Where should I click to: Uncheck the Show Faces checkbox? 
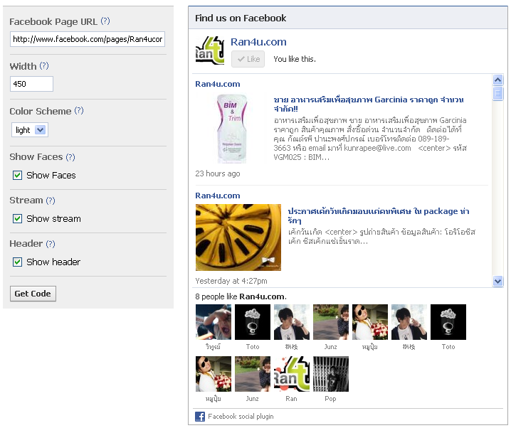coord(17,176)
